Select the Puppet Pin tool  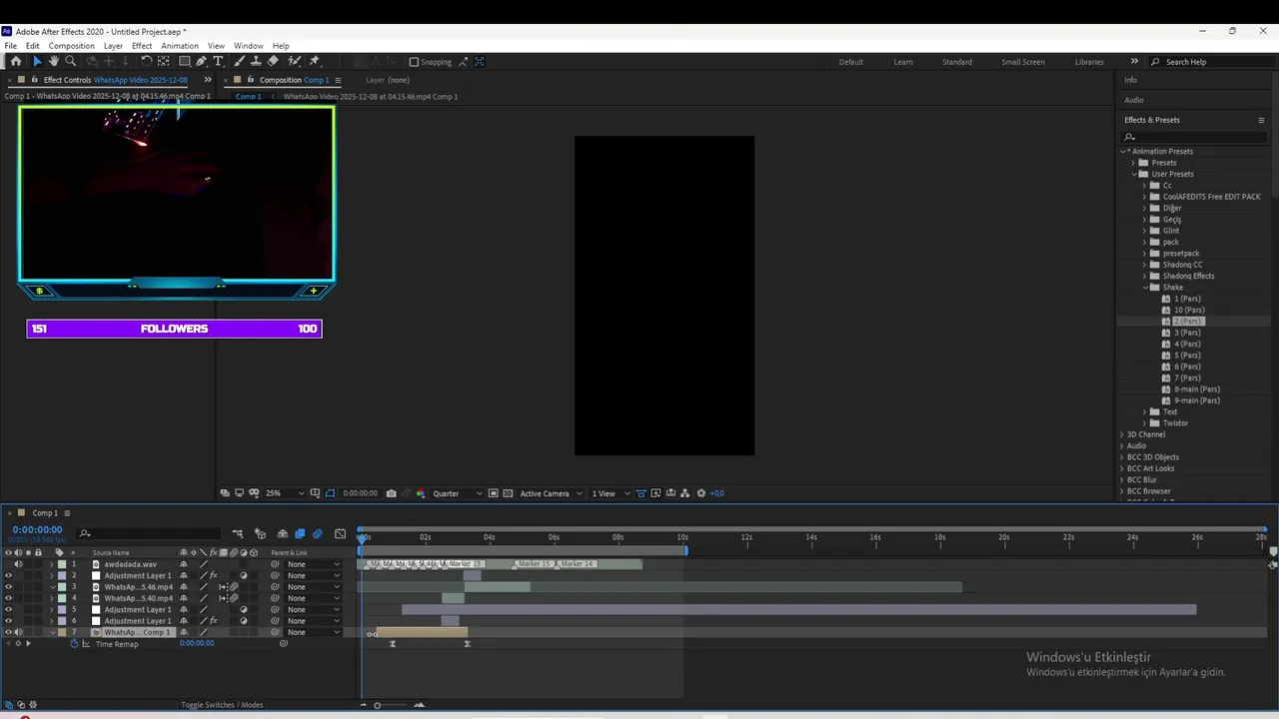(314, 62)
